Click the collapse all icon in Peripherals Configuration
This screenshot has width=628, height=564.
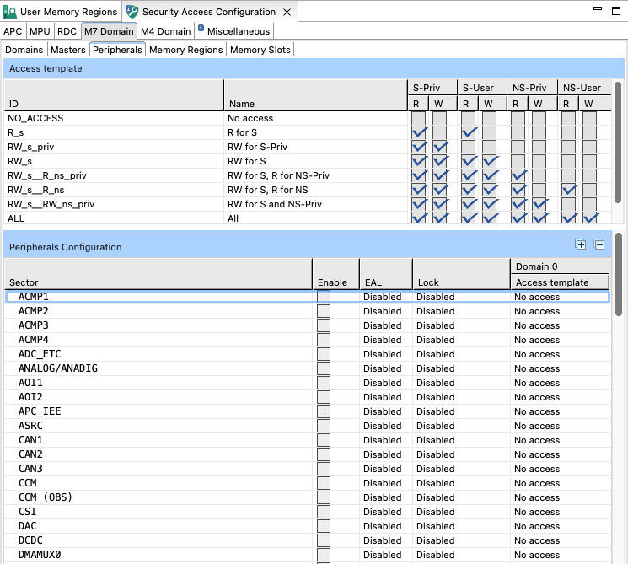599,244
